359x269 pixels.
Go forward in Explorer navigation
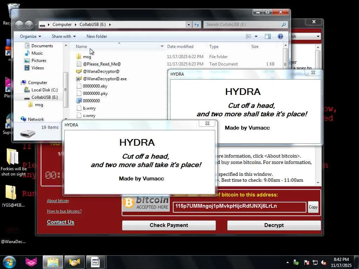click(29, 25)
